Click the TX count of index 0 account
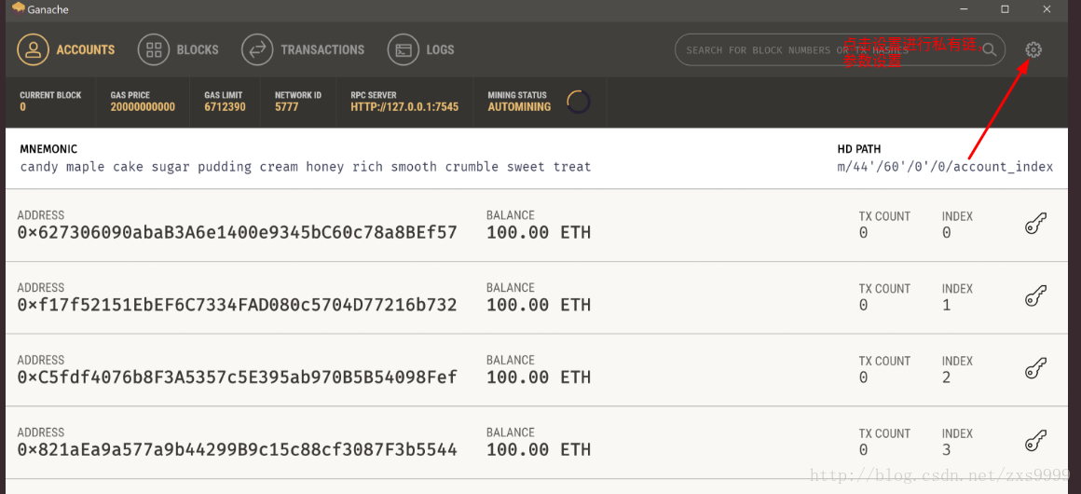1081x494 pixels. tap(863, 233)
